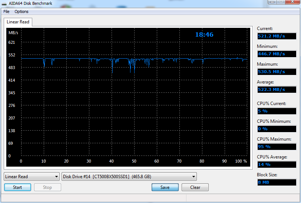This screenshot has height=203, width=301.
Task: Open the Disk Drive #14 selection dropdown
Action: pyautogui.click(x=129, y=177)
